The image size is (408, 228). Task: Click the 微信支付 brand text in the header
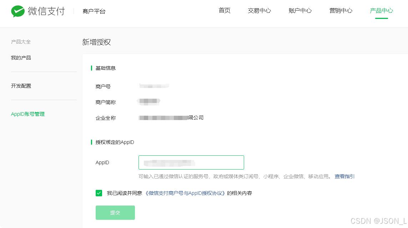pos(46,11)
